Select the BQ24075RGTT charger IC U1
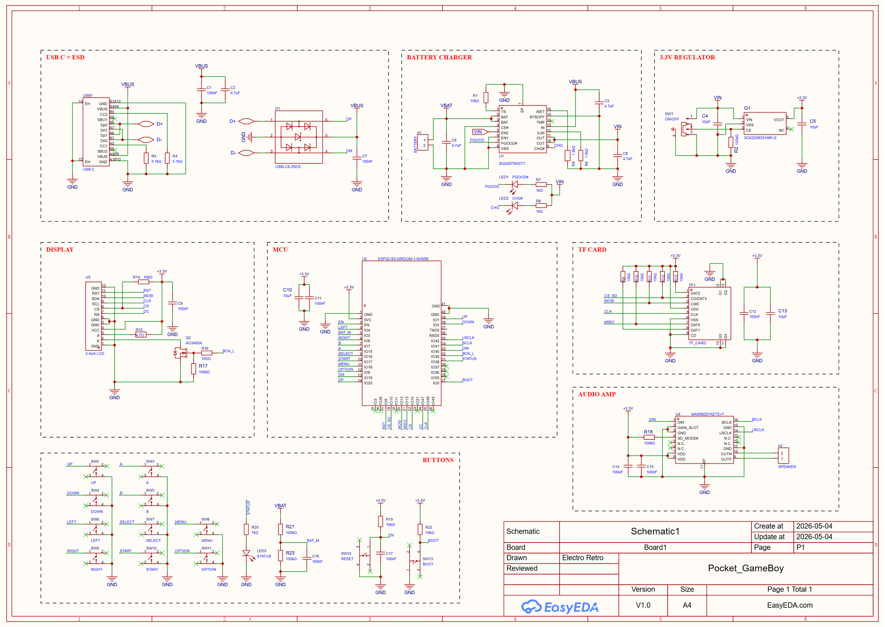This screenshot has width=885, height=627. [x=523, y=129]
